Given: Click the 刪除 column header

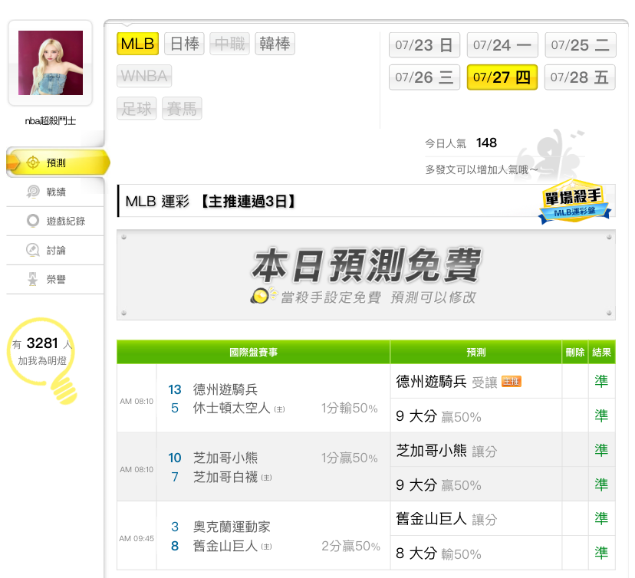Looking at the screenshot, I should click(575, 352).
